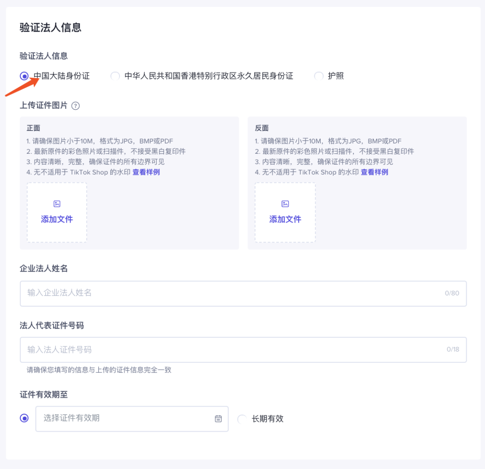Open 查看样例 link in the 正面 section

click(146, 172)
